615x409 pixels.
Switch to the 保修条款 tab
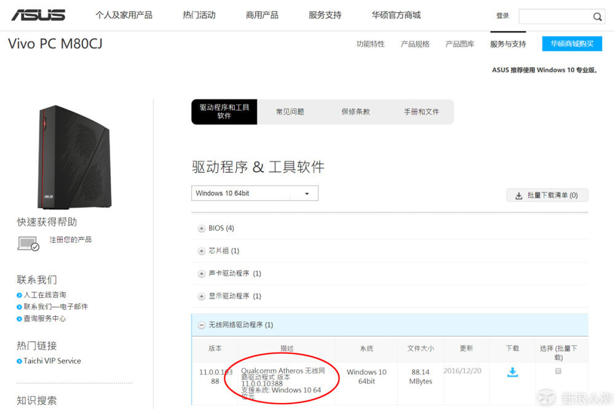coord(355,112)
